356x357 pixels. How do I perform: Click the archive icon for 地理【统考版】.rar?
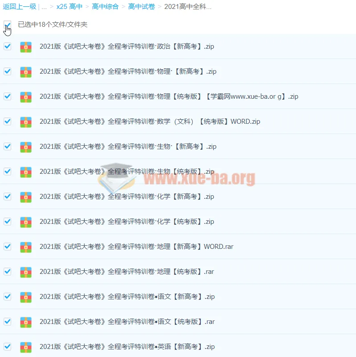tap(26, 272)
